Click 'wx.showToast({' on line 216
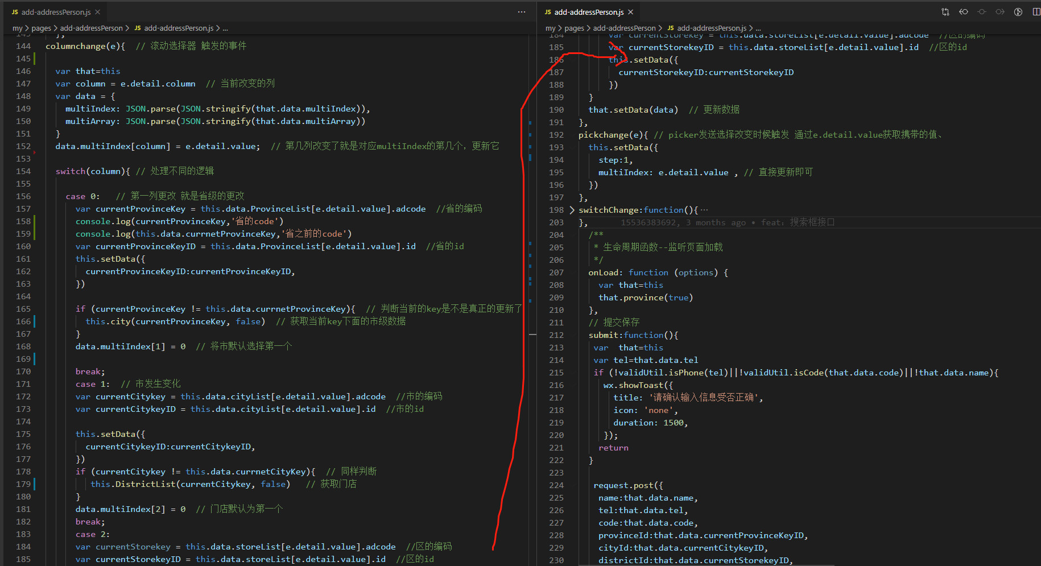Screen dimensions: 1041x566 pyautogui.click(x=639, y=385)
